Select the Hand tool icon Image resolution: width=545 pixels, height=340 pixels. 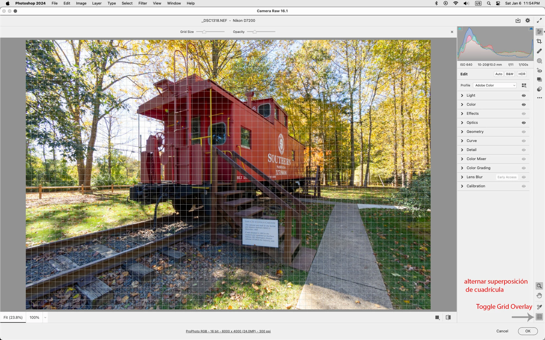pos(539,296)
